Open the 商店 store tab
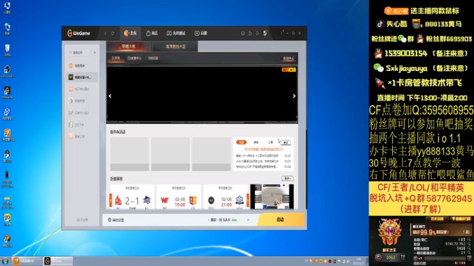Screen dimensions: 474x266 [x=152, y=33]
